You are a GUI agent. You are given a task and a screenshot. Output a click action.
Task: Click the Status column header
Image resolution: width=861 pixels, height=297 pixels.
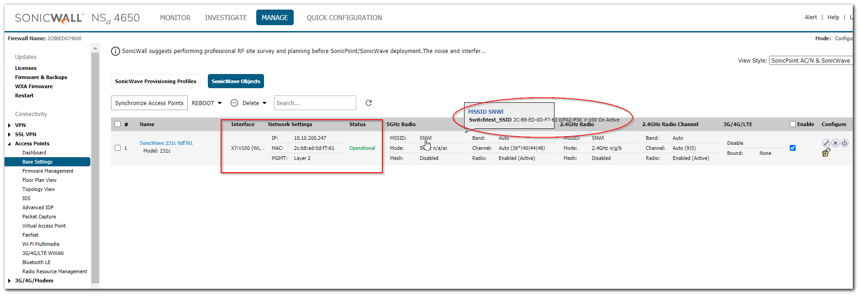click(358, 124)
